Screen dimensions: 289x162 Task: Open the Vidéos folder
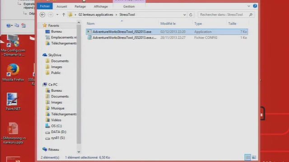[56, 120]
